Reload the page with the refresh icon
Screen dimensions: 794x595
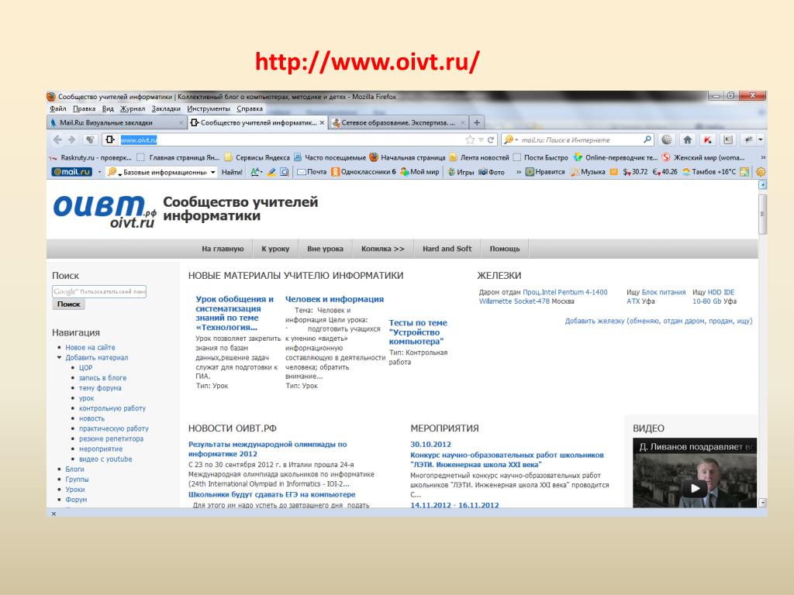tap(491, 139)
